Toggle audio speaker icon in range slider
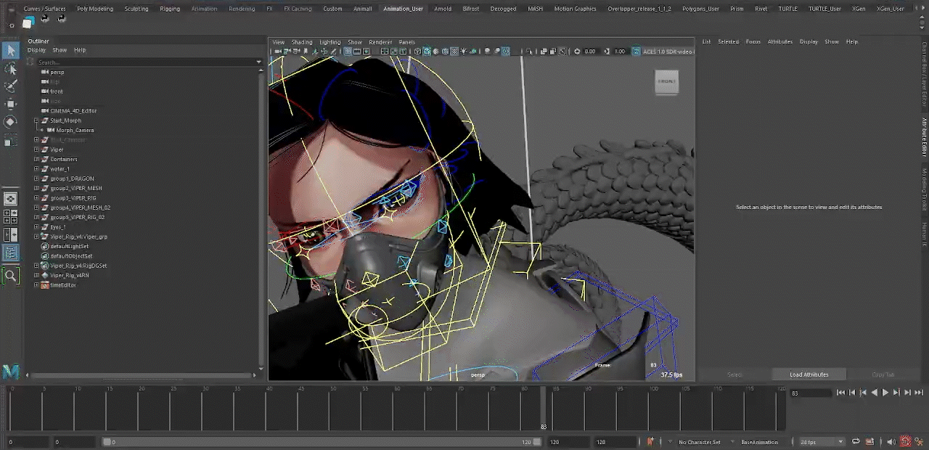This screenshot has width=929, height=450. [x=891, y=442]
